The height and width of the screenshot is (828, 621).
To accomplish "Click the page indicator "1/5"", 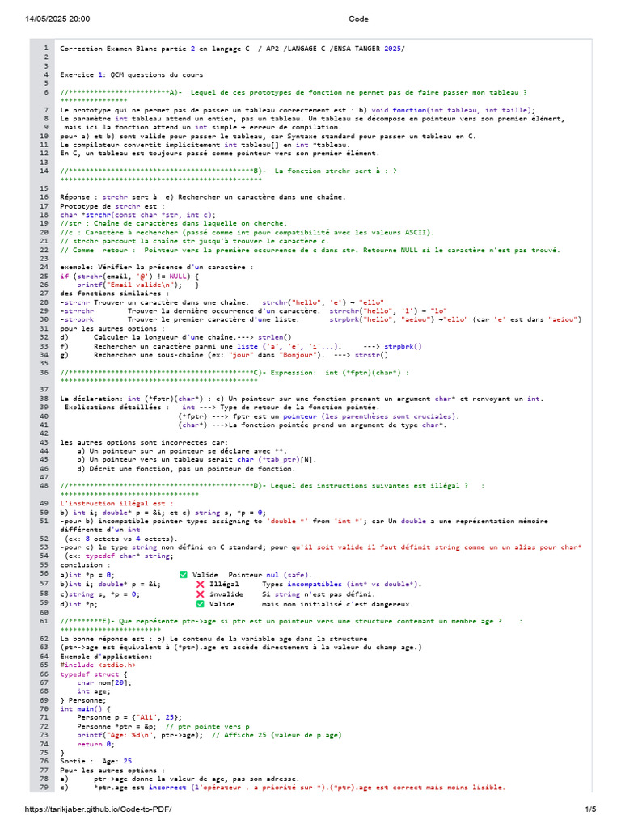I will (x=590, y=809).
